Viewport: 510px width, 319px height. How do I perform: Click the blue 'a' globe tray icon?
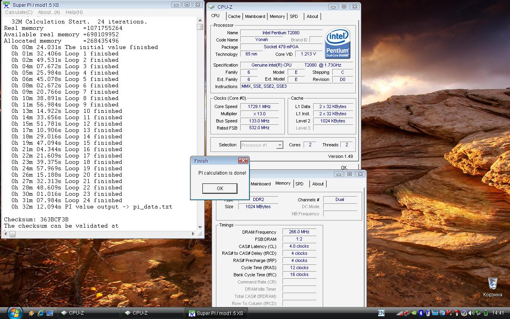[442, 313]
